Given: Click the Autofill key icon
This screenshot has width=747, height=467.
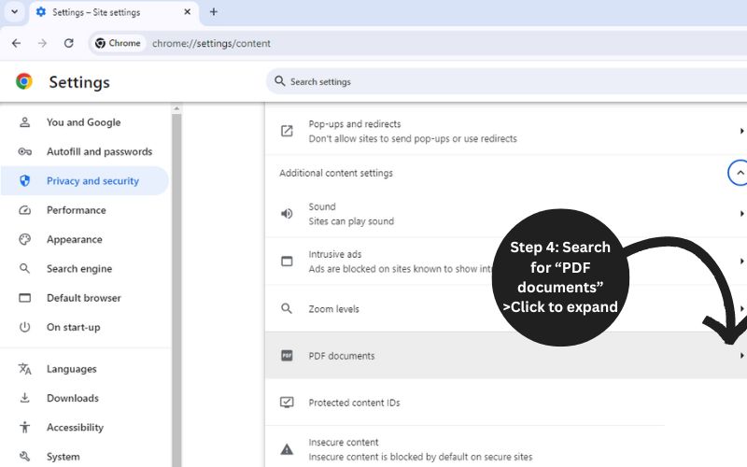Looking at the screenshot, I should click(25, 151).
